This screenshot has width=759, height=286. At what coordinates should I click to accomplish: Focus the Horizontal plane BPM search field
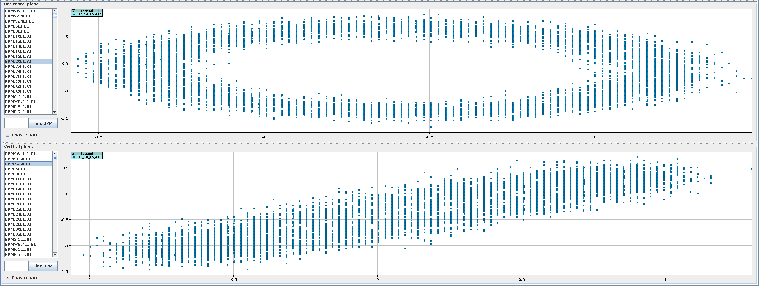pyautogui.click(x=16, y=123)
